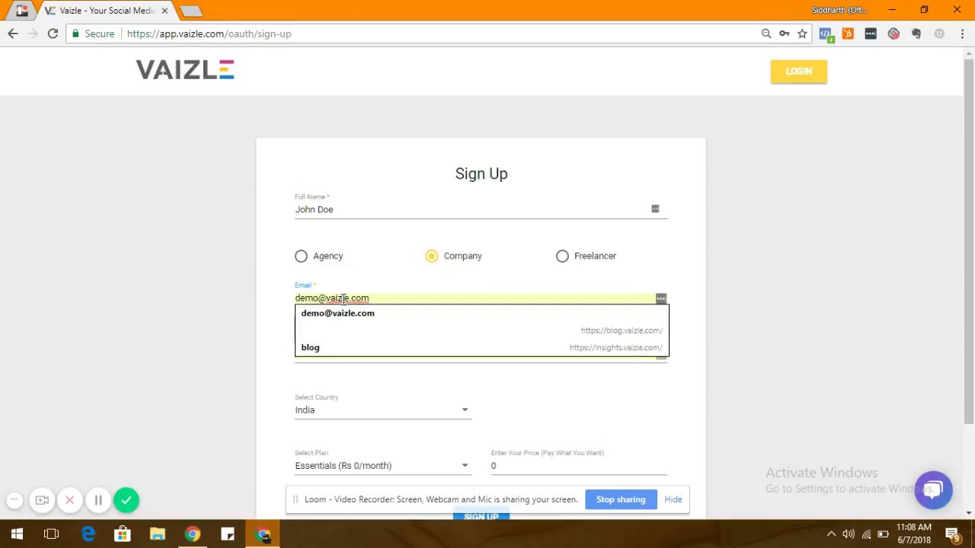The image size is (975, 548).
Task: Click the Siddharth profile button in title bar
Action: [839, 10]
